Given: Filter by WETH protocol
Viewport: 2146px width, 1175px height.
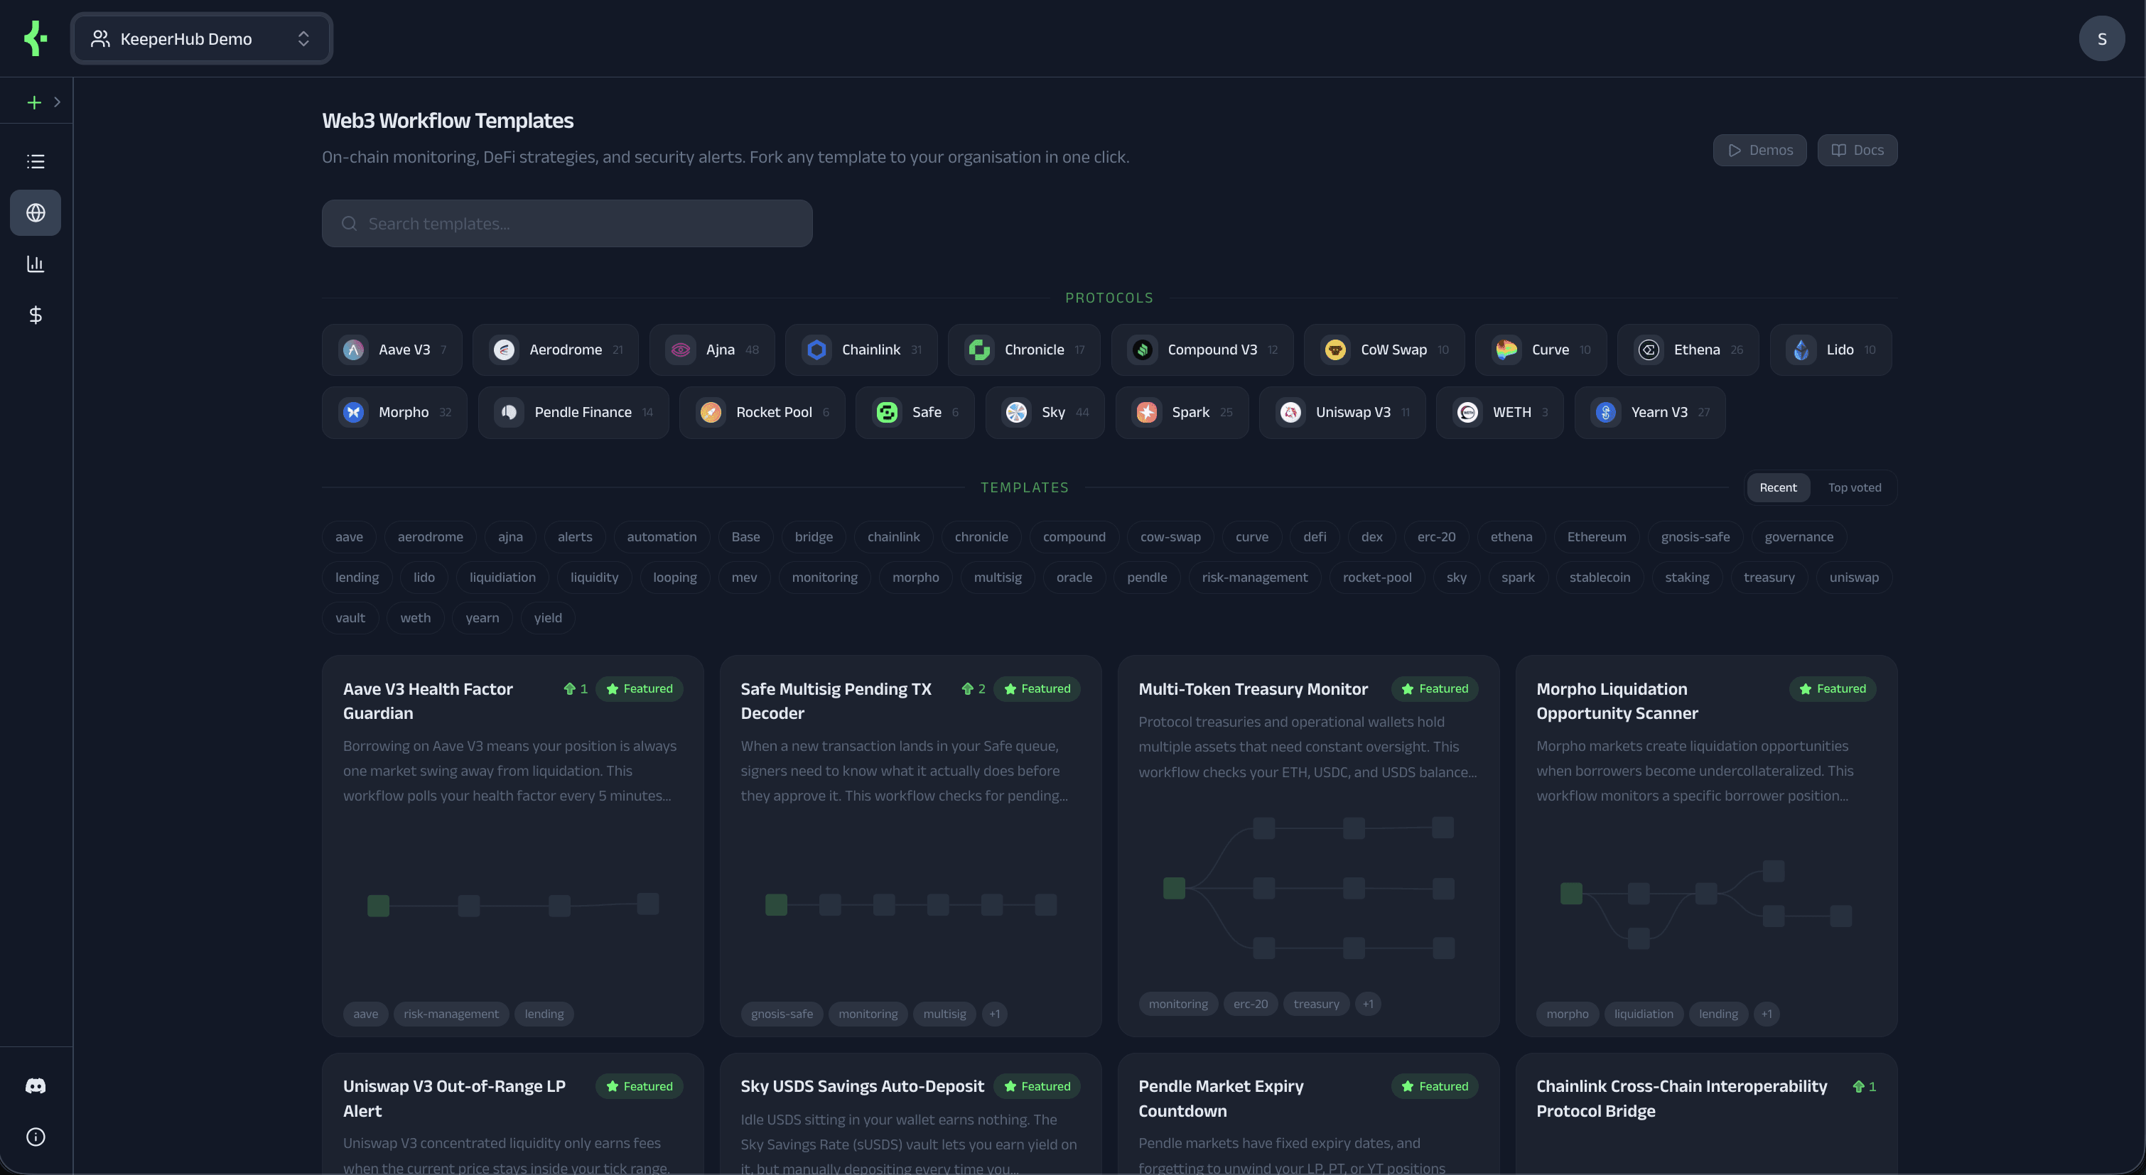Looking at the screenshot, I should tap(1499, 412).
